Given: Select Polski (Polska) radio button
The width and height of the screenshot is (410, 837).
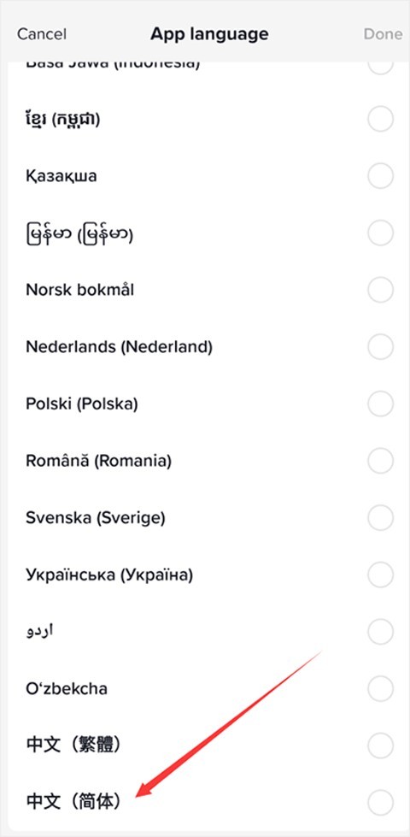Looking at the screenshot, I should coord(381,404).
